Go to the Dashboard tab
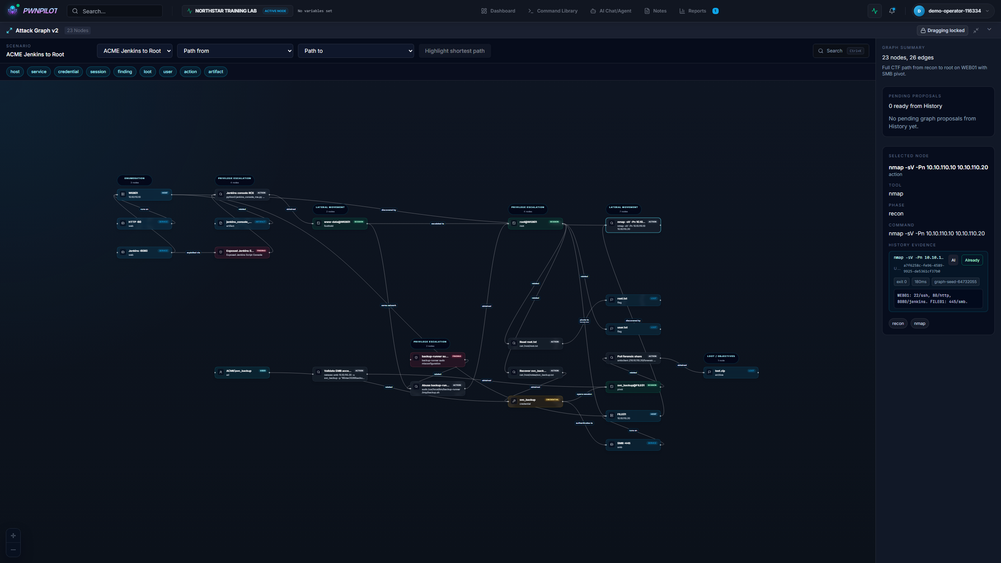Viewport: 1001px width, 563px height. [x=498, y=11]
